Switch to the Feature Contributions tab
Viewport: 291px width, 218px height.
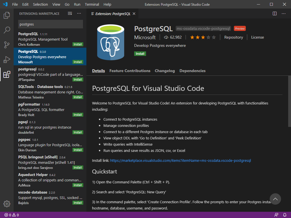pos(130,71)
